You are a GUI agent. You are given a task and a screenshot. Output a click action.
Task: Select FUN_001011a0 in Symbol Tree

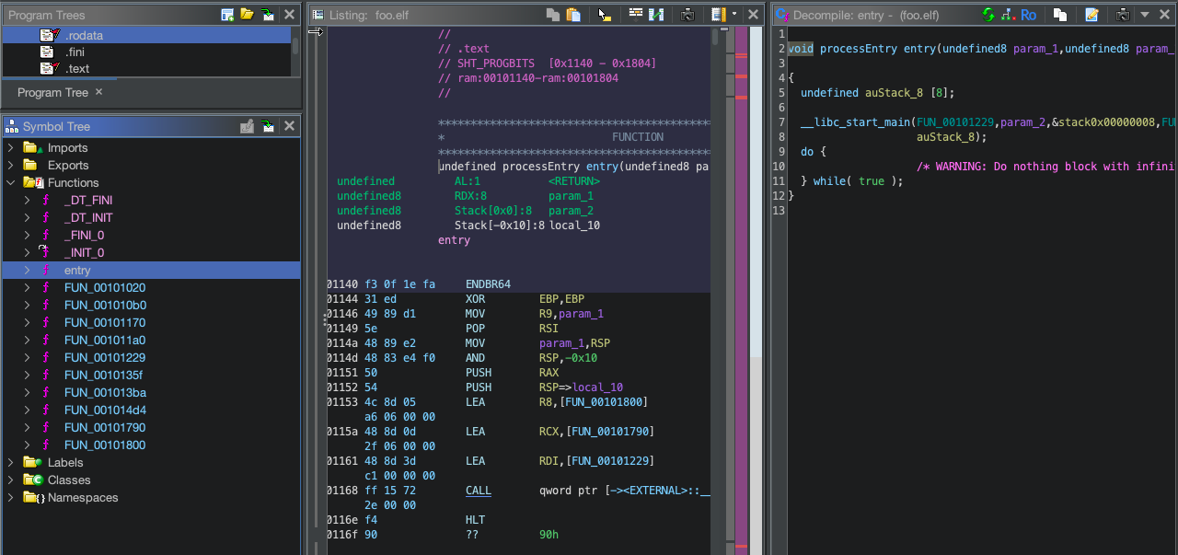coord(105,340)
